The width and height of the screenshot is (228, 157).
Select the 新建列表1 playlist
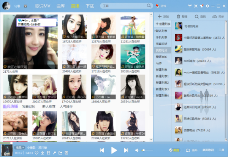[162, 76]
